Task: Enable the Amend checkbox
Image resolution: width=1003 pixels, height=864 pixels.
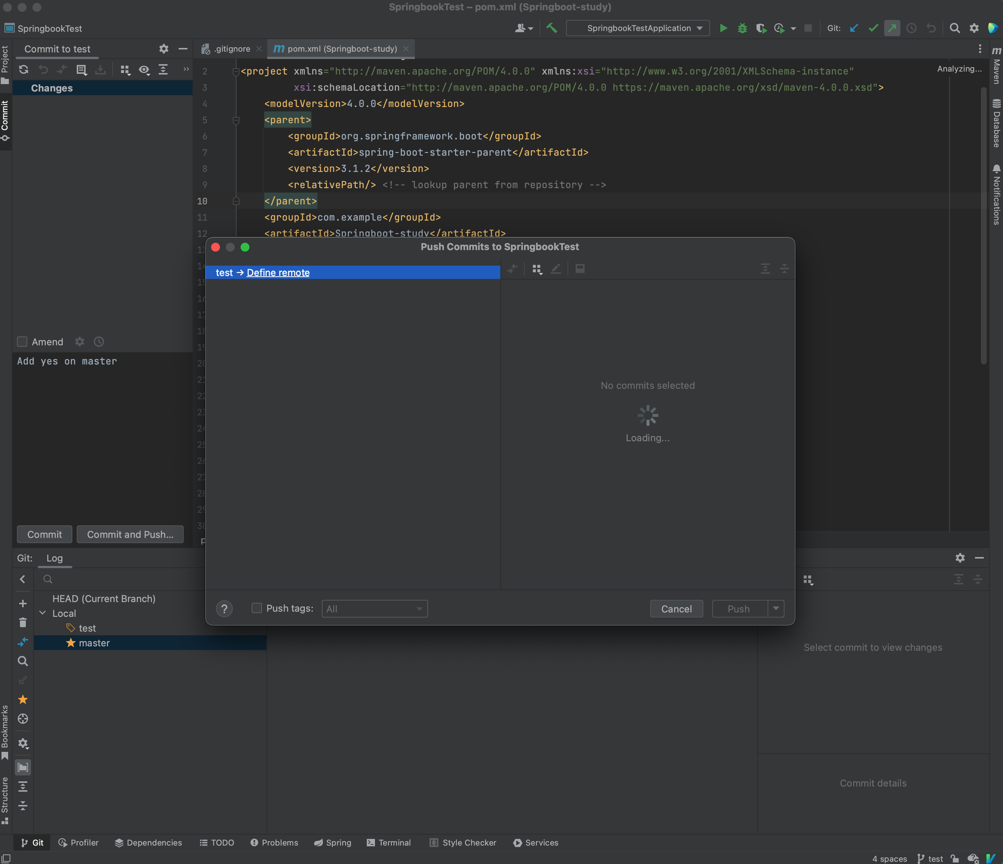Action: point(22,342)
